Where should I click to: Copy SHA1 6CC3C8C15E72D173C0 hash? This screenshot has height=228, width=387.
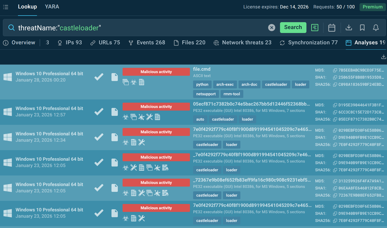click(x=335, y=112)
